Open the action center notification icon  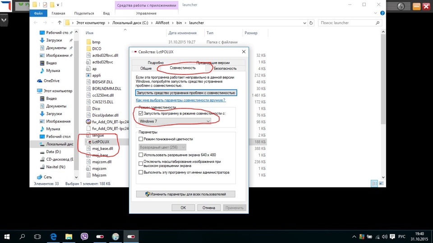pyautogui.click(x=392, y=237)
